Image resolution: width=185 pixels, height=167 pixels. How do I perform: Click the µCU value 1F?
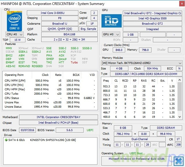[92, 24]
